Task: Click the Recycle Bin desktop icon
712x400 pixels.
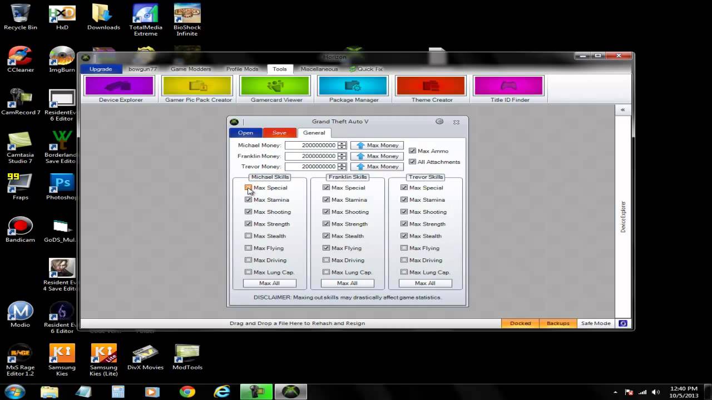Action: 21,17
